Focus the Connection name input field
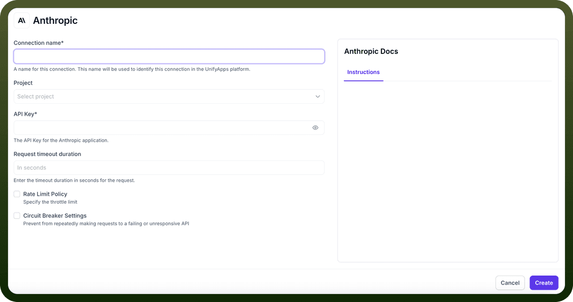 click(x=169, y=57)
